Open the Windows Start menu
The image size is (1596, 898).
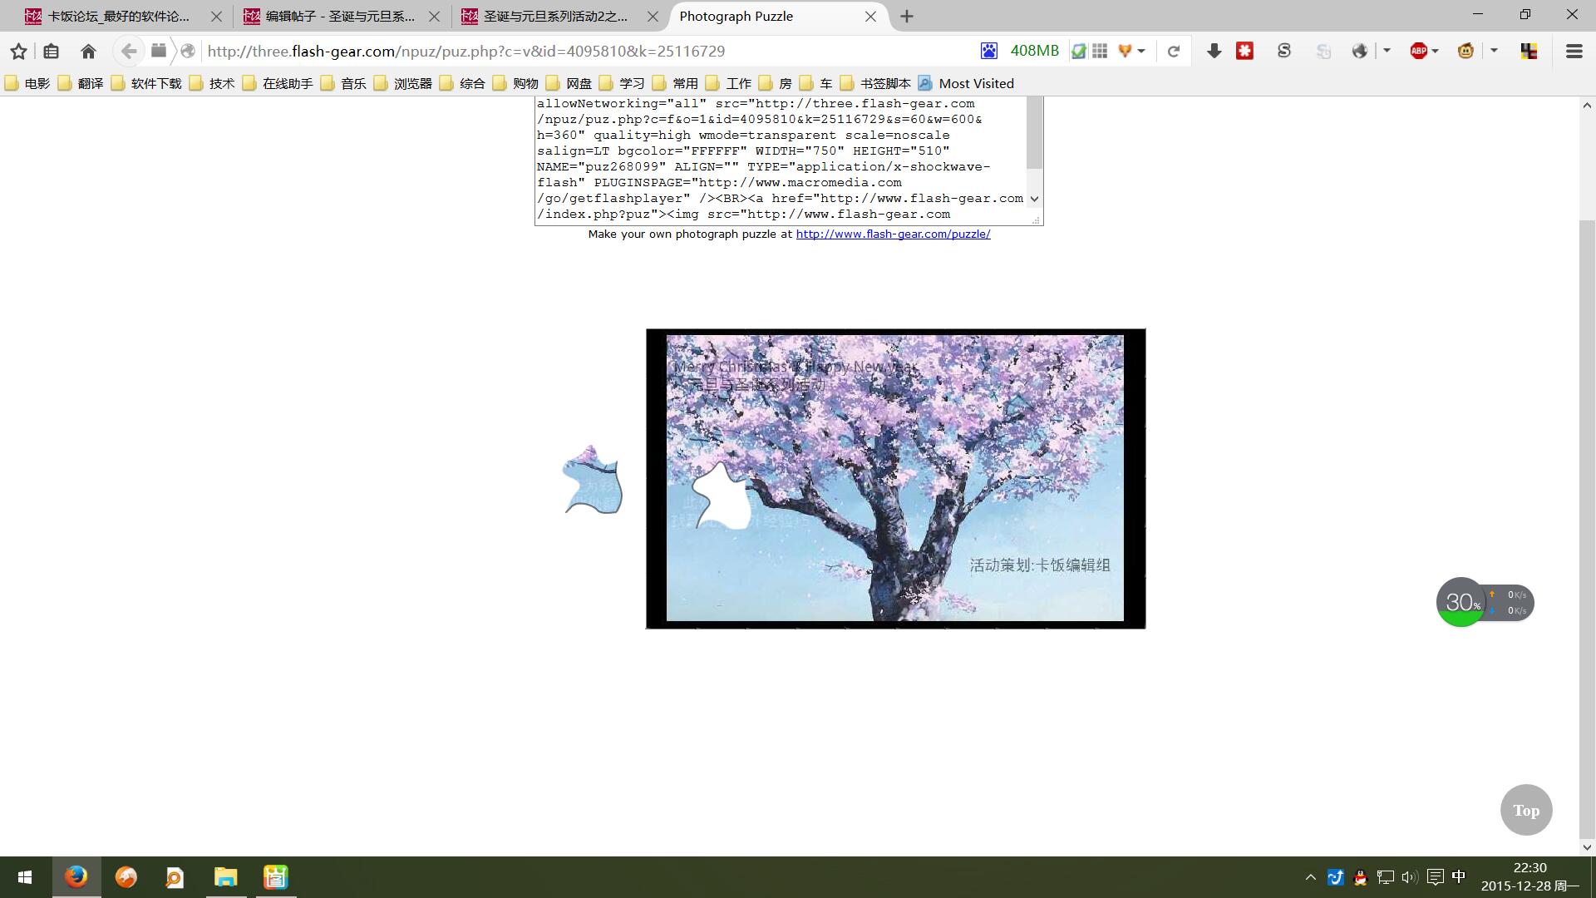(25, 877)
